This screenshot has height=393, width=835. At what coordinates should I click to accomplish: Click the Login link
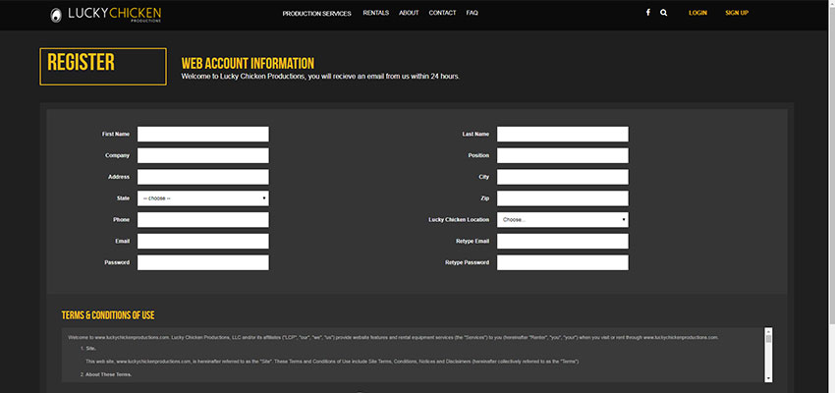click(x=697, y=13)
